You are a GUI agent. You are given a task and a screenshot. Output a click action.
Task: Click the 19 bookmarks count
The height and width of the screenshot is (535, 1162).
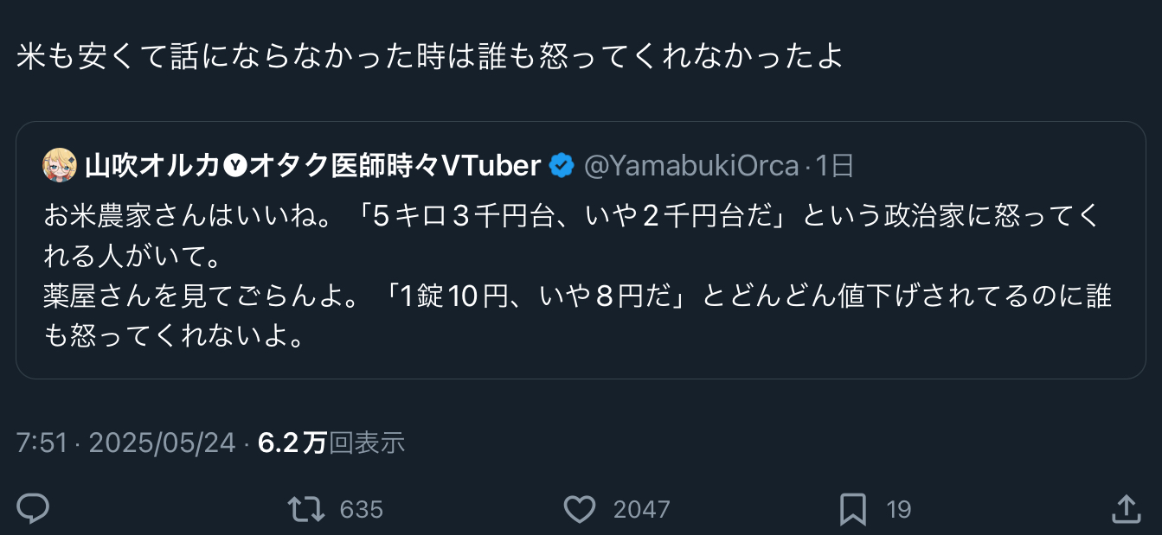[899, 510]
